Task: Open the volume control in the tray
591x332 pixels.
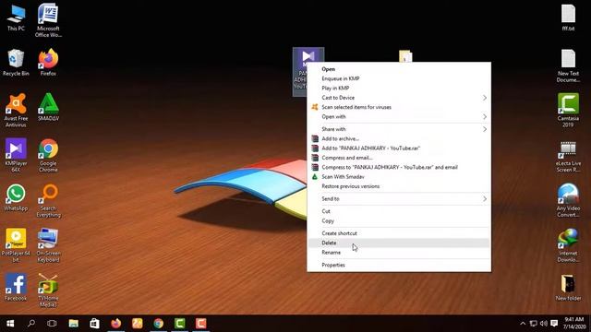Action: point(544,324)
